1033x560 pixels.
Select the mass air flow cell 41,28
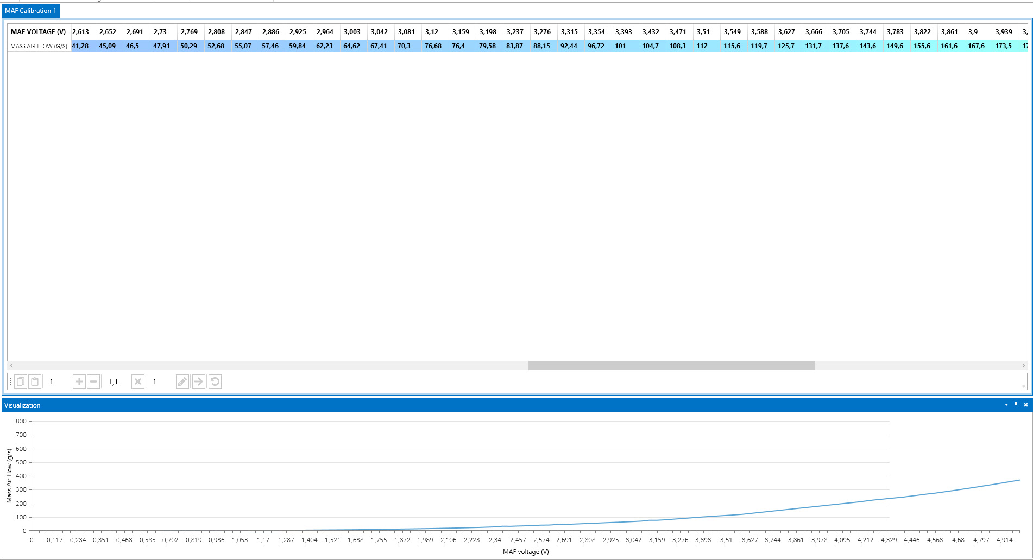click(83, 46)
